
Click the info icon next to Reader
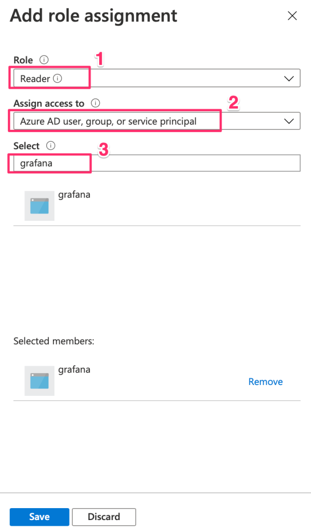click(x=57, y=78)
